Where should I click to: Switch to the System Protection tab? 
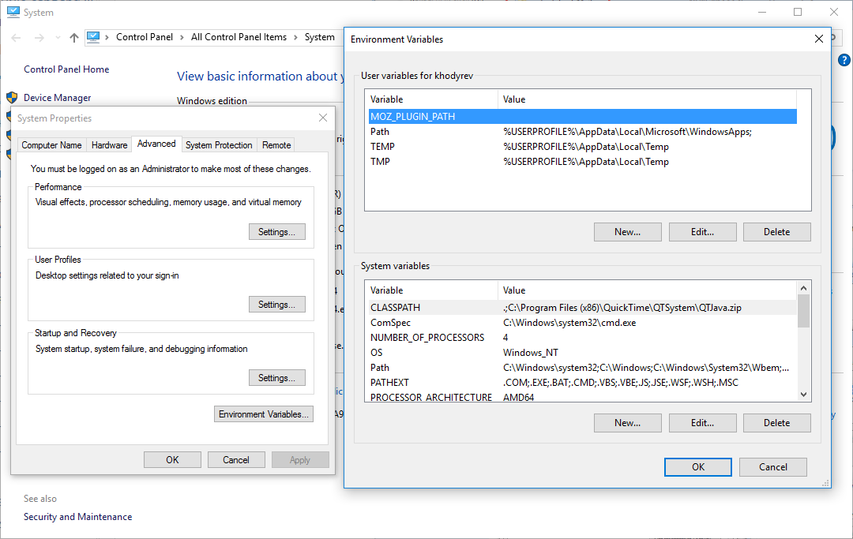(x=219, y=145)
